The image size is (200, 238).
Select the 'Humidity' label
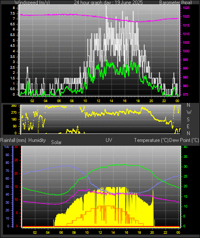pos(37,140)
